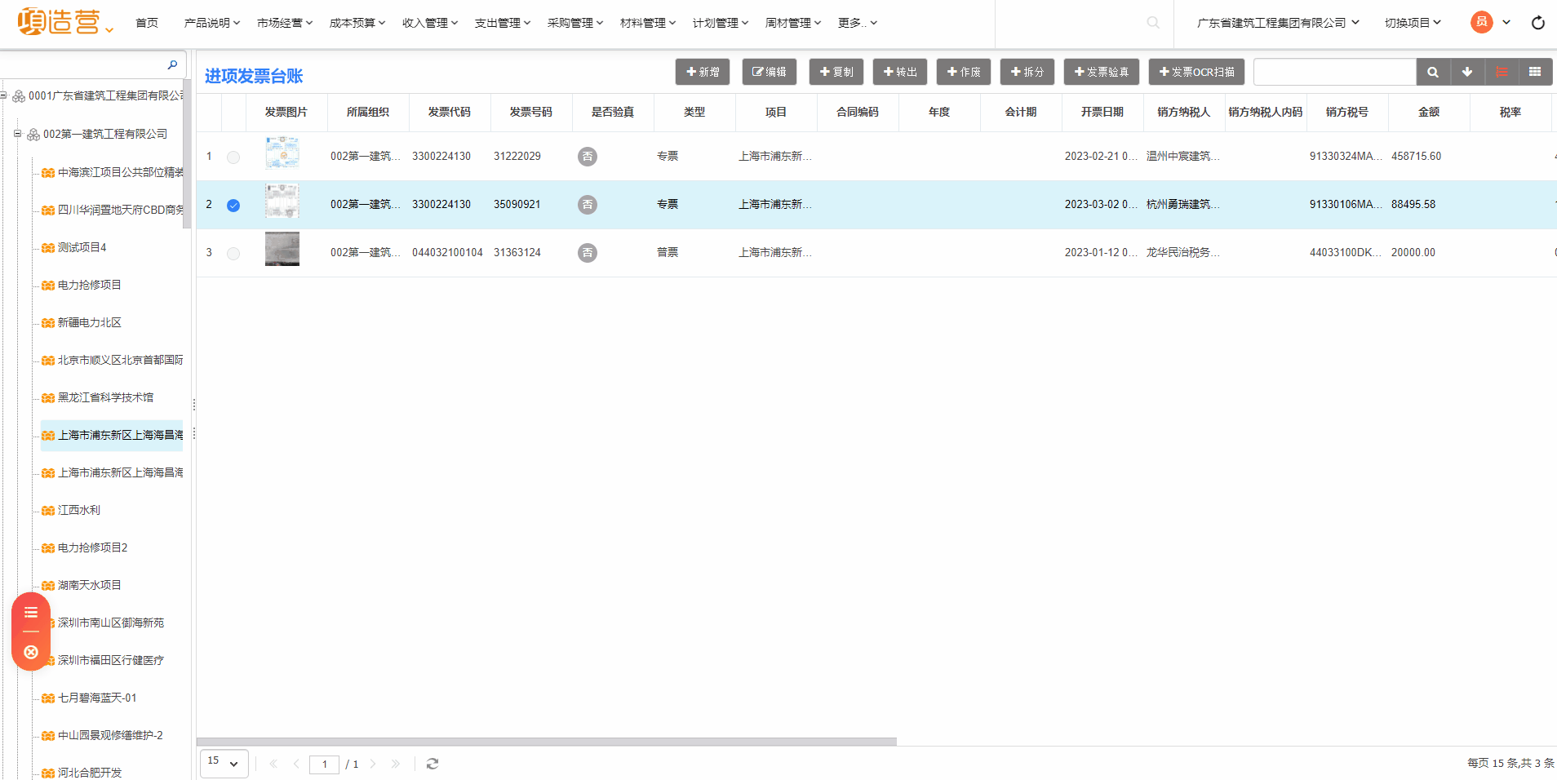Open 成本预算 dropdown menu

[x=357, y=23]
